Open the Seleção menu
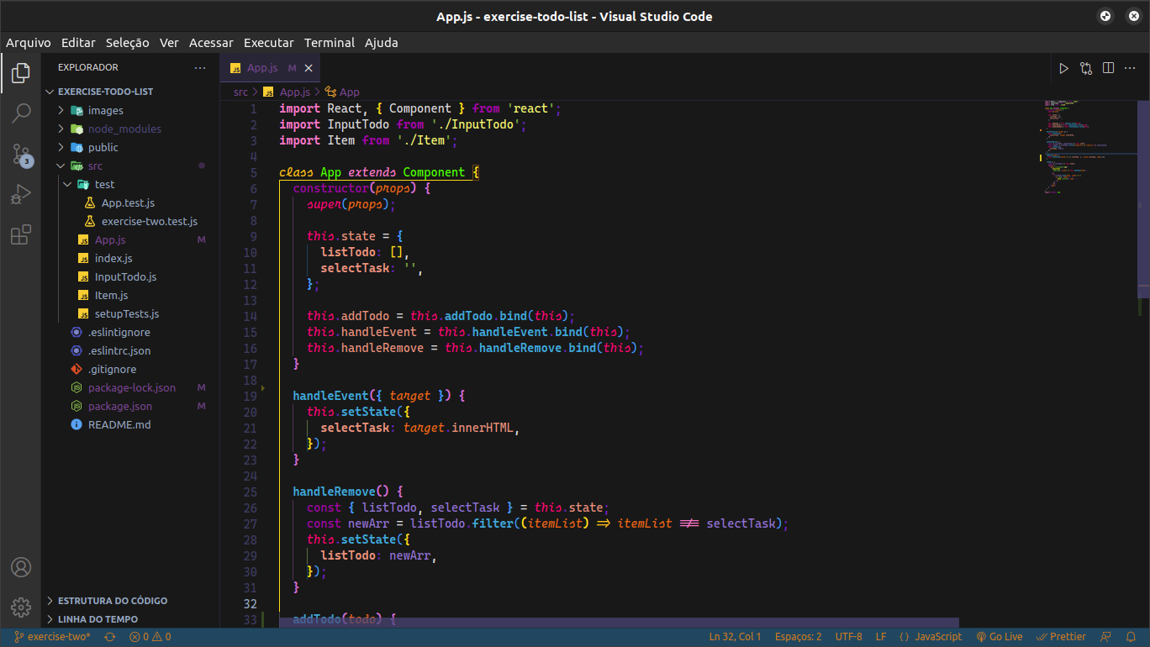The height and width of the screenshot is (647, 1150). pyautogui.click(x=127, y=42)
